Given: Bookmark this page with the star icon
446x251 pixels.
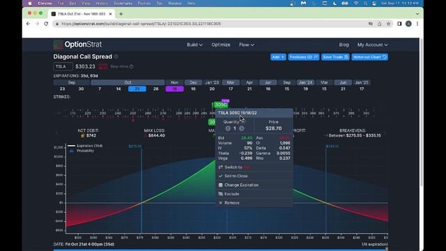Looking at the screenshot, I should pos(388,24).
